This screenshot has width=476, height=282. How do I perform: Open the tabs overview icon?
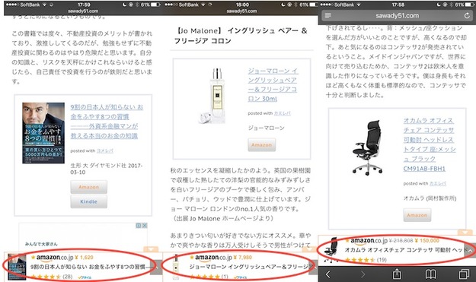[464, 274]
